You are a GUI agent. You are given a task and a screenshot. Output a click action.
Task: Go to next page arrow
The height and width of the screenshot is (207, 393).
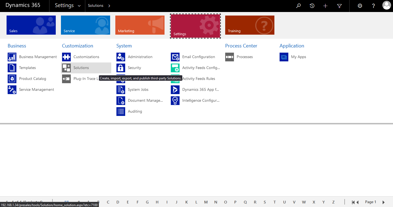click(383, 202)
